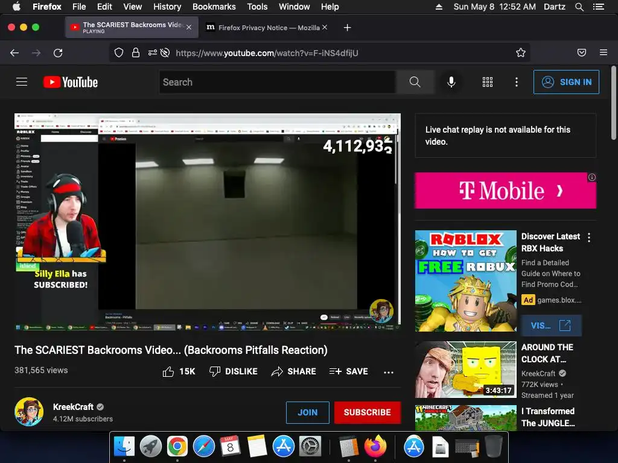
Task: Open more actions ellipsis under the video
Action: click(x=389, y=372)
